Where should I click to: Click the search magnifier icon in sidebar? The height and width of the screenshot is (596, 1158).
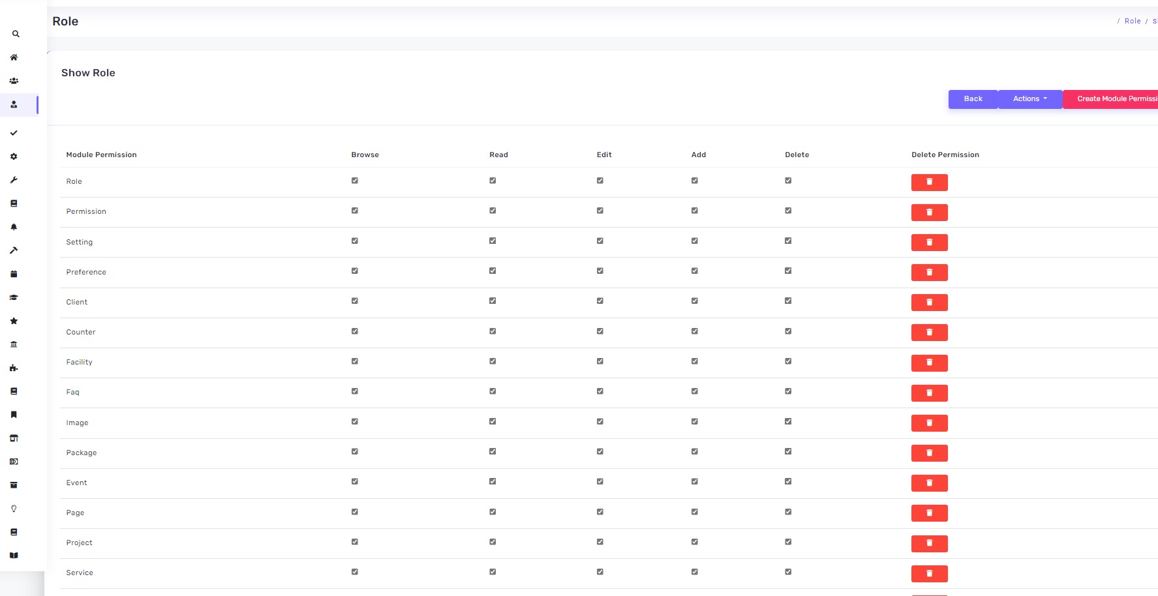click(16, 34)
